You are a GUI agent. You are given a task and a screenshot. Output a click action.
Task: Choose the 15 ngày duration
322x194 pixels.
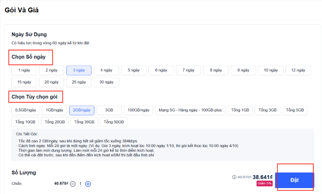point(24,82)
